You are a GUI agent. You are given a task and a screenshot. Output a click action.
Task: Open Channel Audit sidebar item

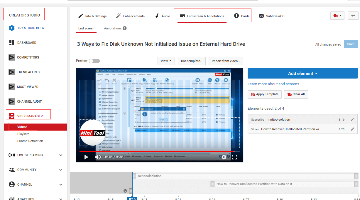point(25,101)
